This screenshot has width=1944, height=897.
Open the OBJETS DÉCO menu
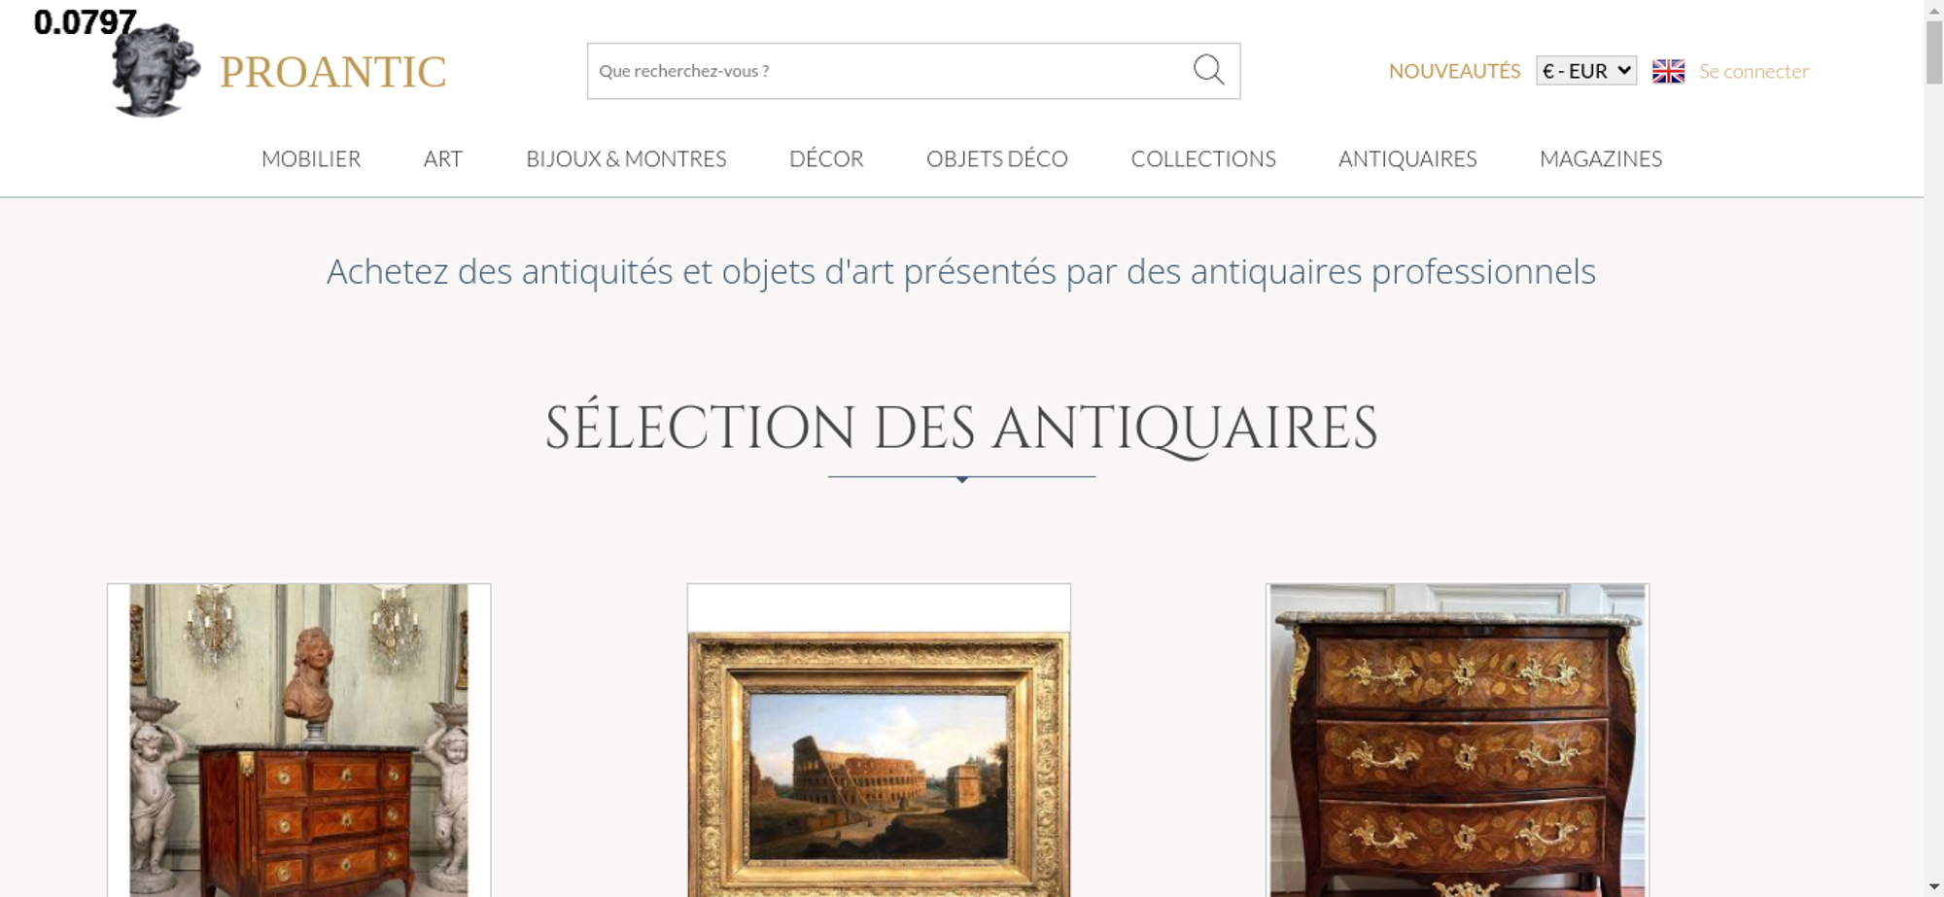(x=997, y=158)
